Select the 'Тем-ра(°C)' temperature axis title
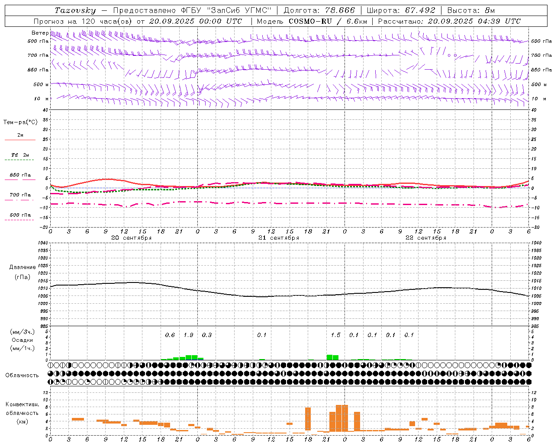554x443 pixels. (x=20, y=122)
